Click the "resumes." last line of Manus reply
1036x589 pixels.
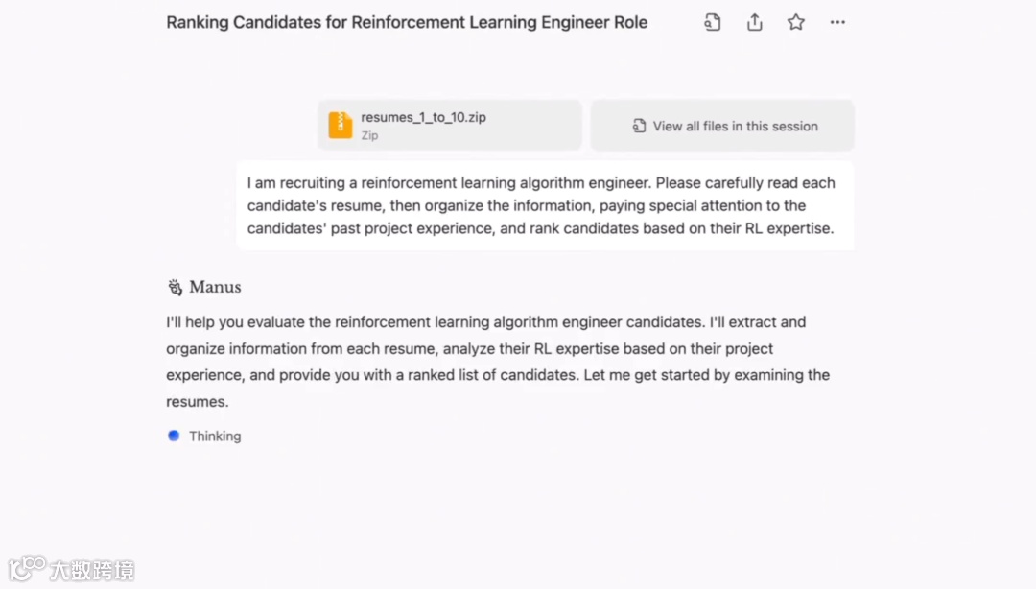tap(197, 402)
